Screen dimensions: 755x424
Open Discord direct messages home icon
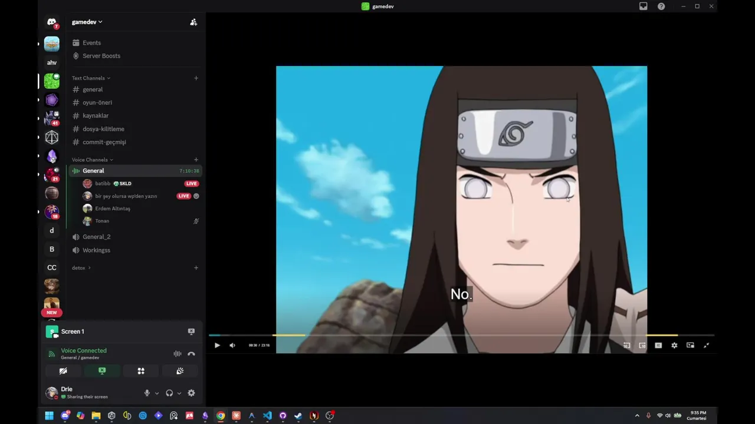(51, 22)
